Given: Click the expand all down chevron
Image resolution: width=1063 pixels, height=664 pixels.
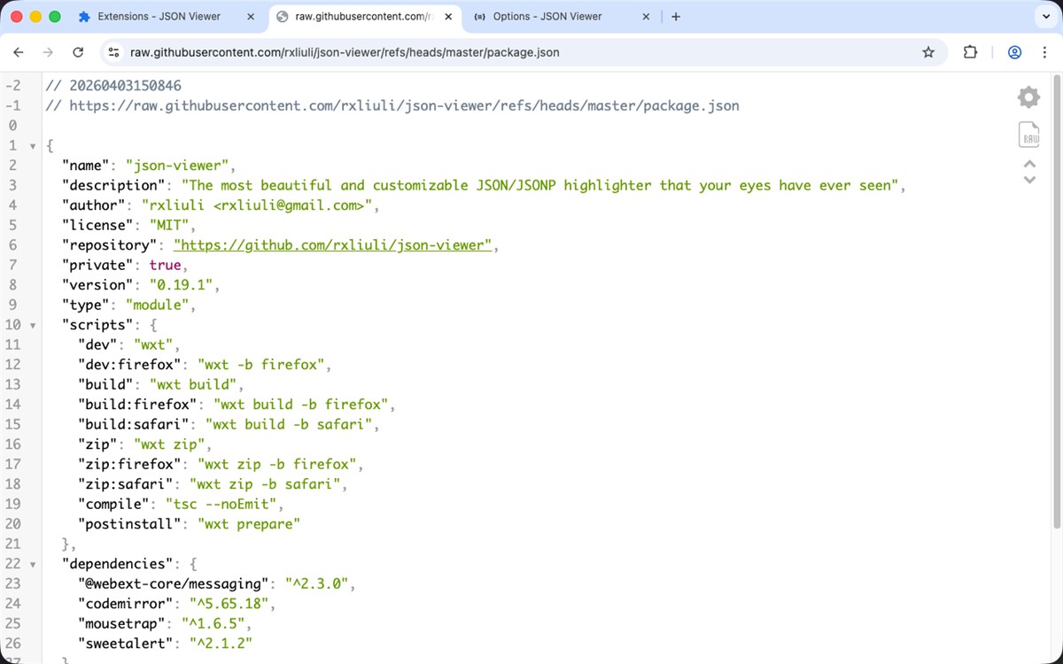Looking at the screenshot, I should click(x=1029, y=180).
